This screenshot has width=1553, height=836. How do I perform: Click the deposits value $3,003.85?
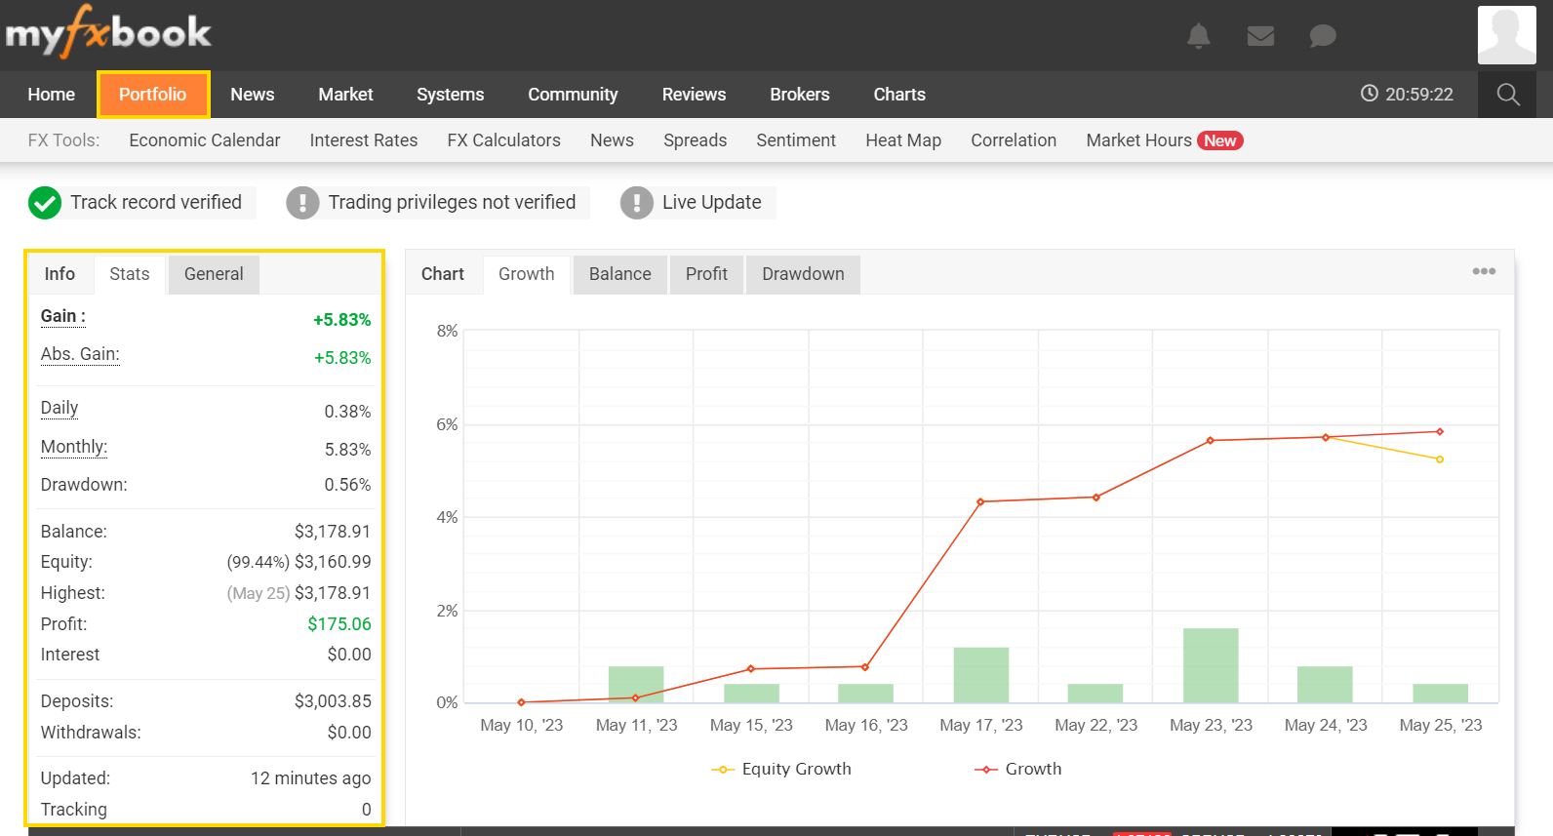click(333, 701)
